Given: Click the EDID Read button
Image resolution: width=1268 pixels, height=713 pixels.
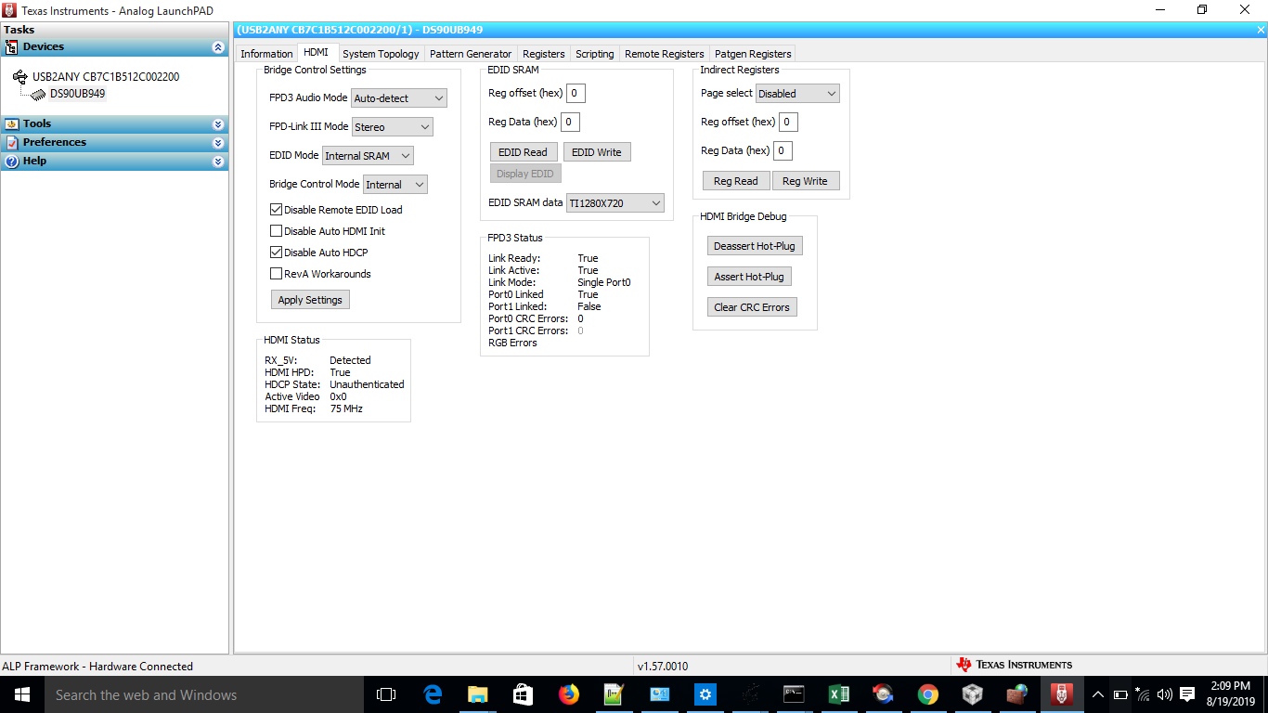Looking at the screenshot, I should (523, 152).
